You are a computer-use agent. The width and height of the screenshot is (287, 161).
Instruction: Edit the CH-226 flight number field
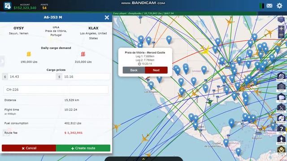click(x=56, y=89)
